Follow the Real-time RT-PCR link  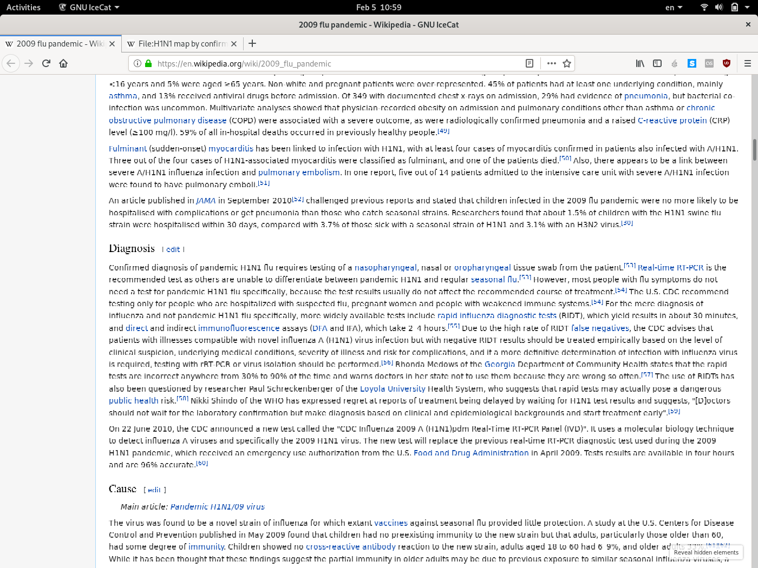coord(670,267)
